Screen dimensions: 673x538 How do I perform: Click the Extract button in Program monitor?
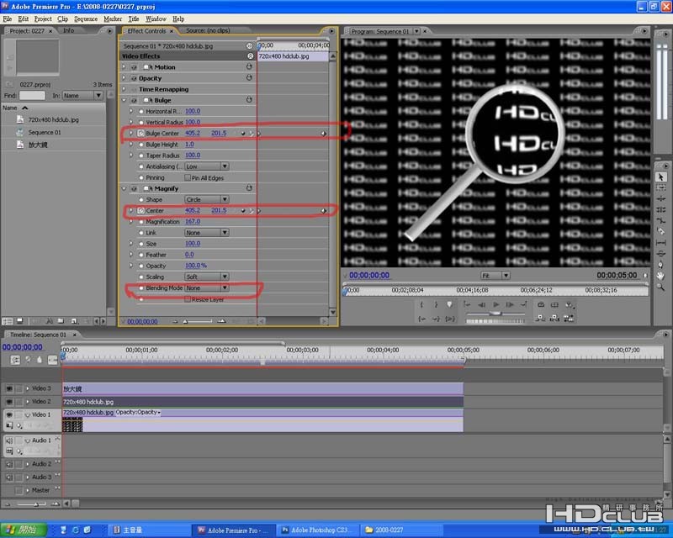click(x=554, y=318)
